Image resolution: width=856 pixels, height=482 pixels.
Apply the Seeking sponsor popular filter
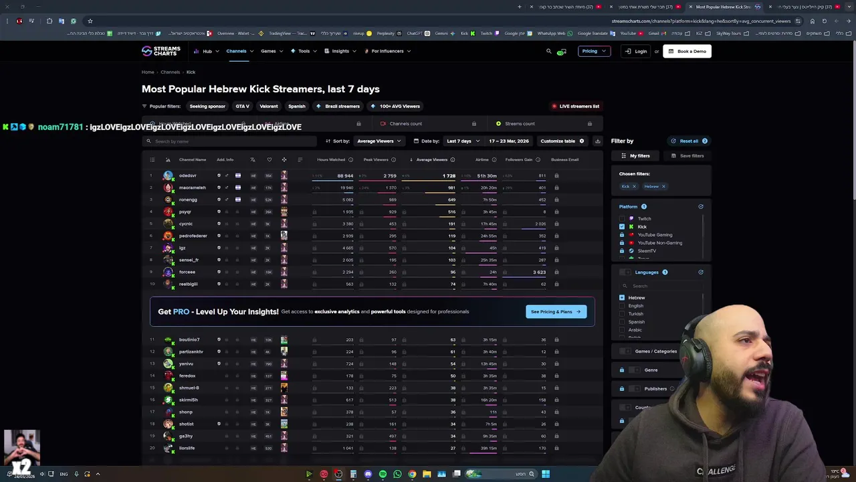click(207, 106)
